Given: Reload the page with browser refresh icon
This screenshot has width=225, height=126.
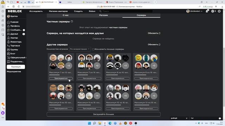Looking at the screenshot, I should (x=19, y=7).
